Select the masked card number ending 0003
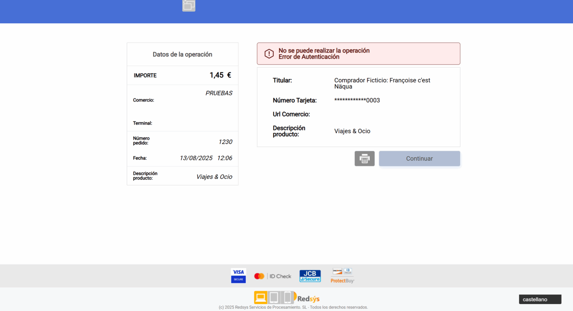 357,100
